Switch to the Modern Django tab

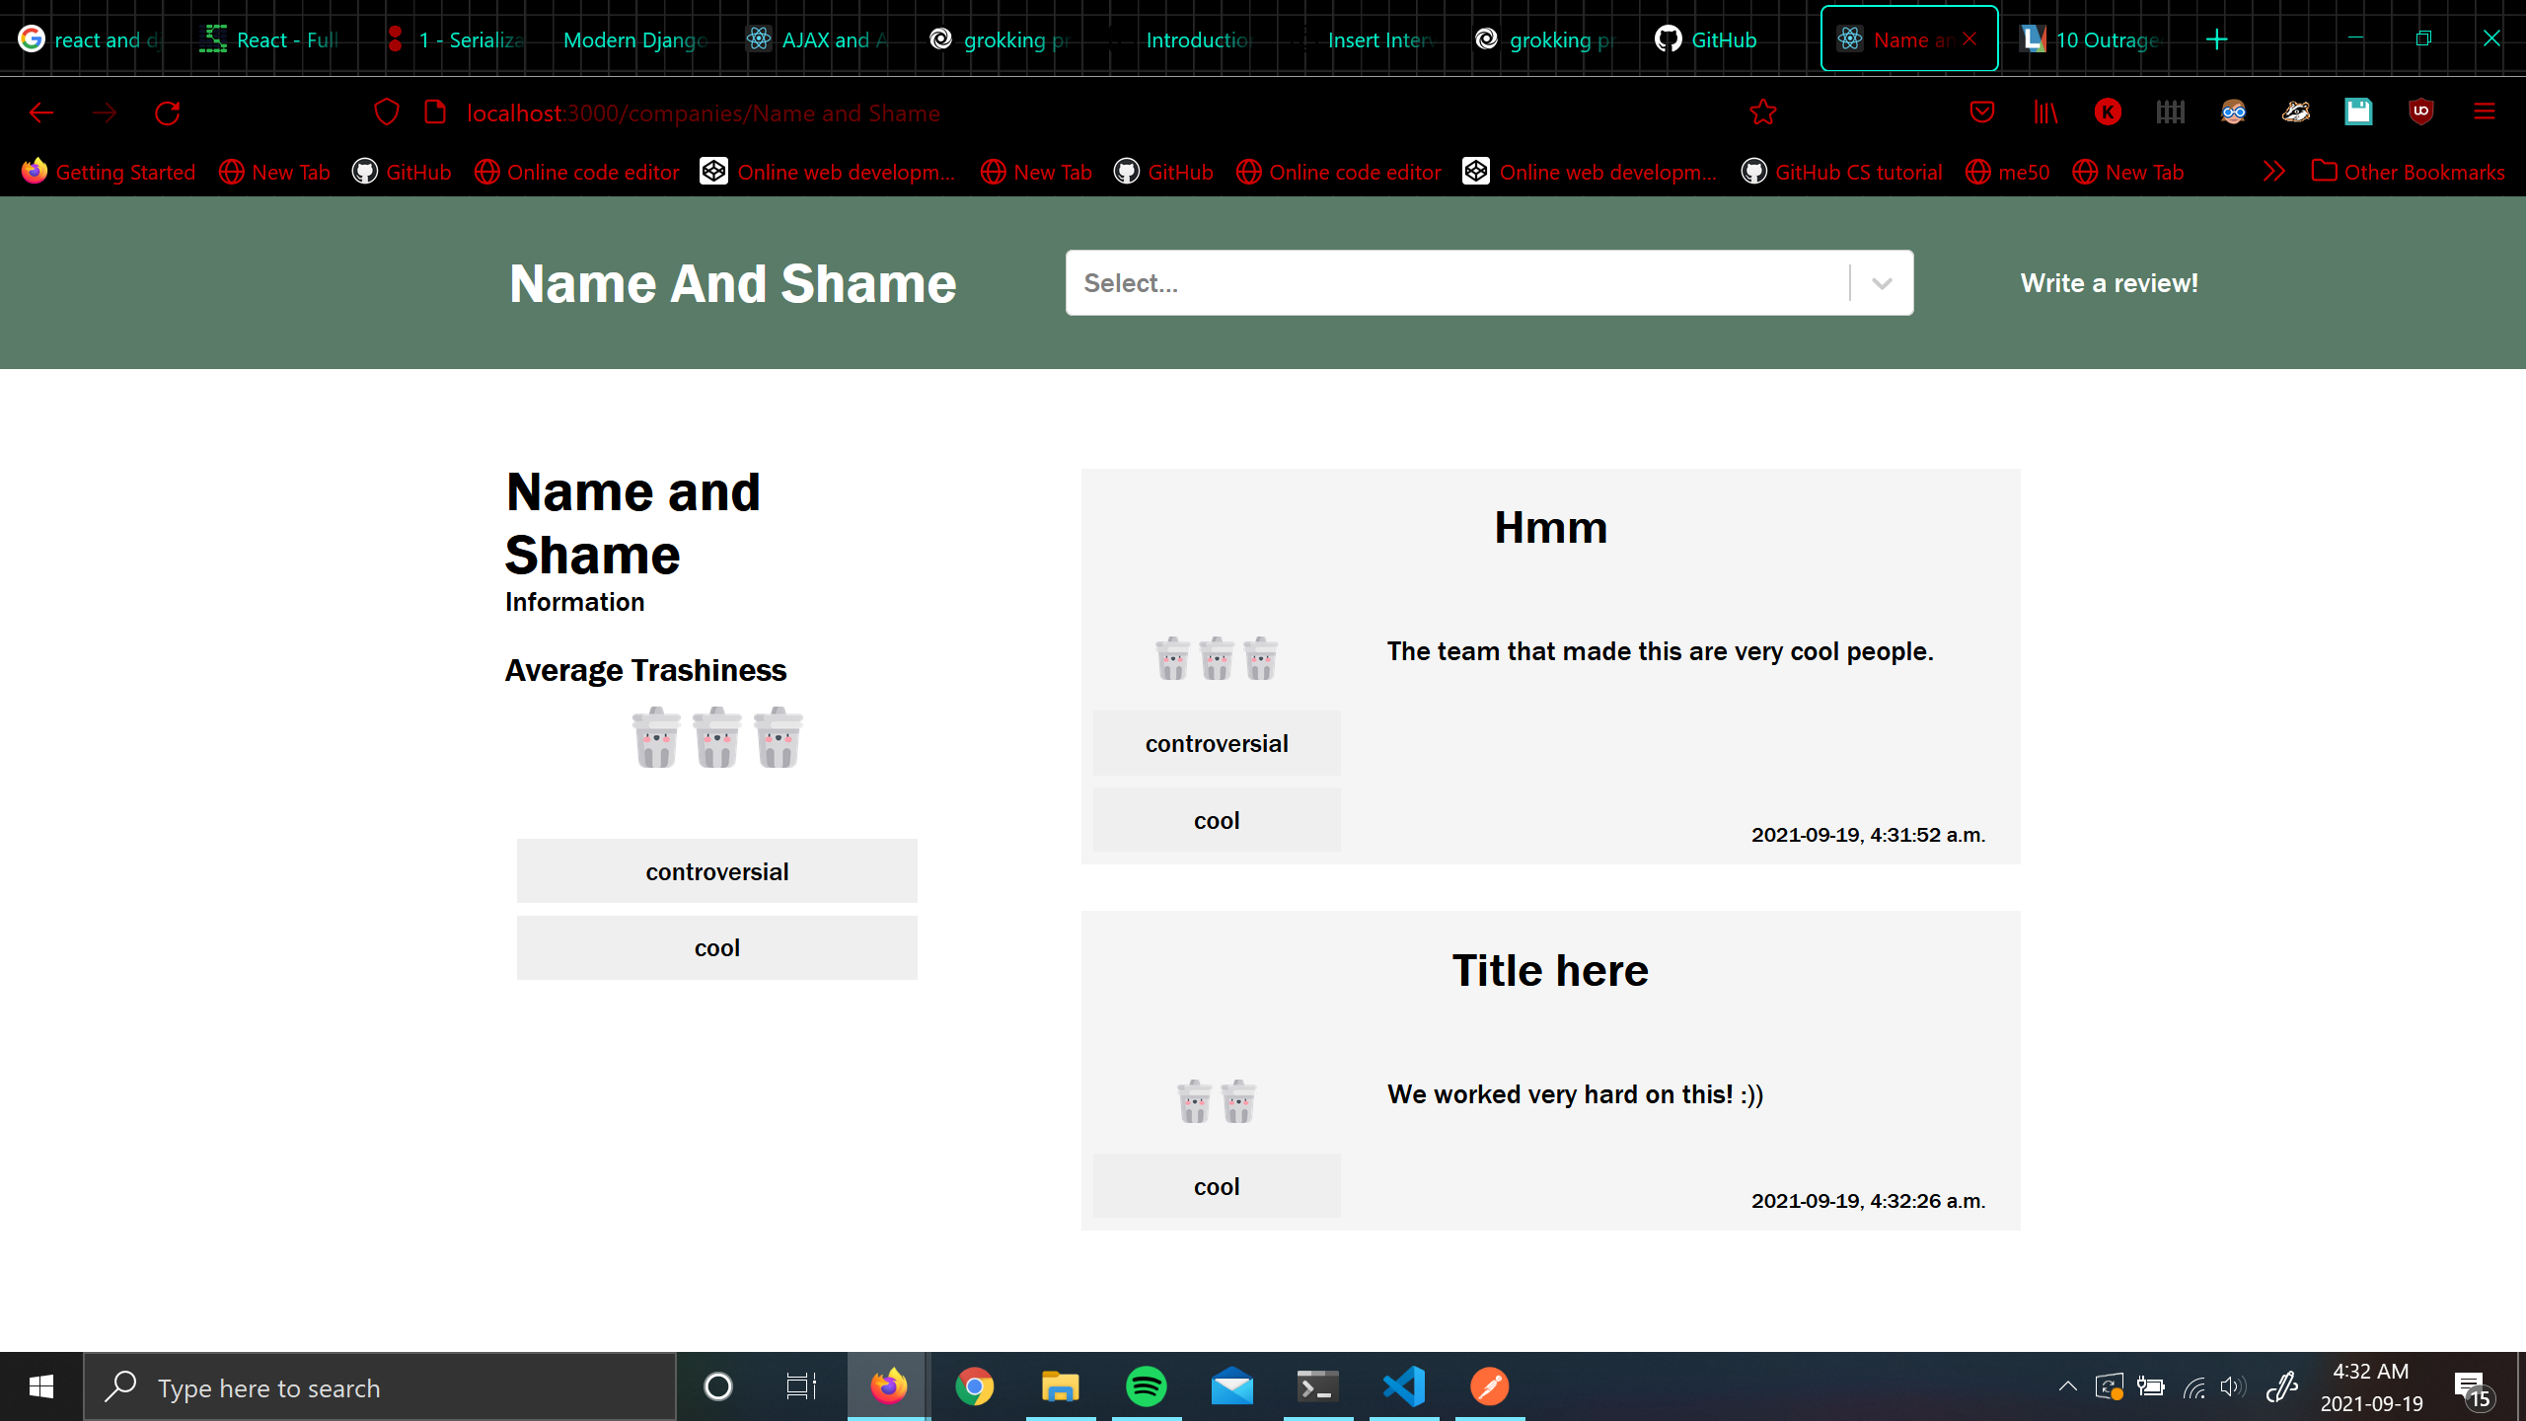[x=634, y=39]
